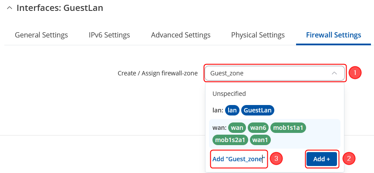Click the green wan1 interface badge
Screen dimensions: 374x173
coord(260,140)
